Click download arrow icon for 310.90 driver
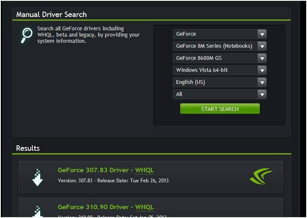Screen dimensions: 307x218 [37, 211]
